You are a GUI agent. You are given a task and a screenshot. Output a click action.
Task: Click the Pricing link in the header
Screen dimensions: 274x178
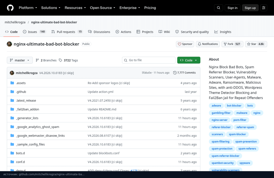150,8
